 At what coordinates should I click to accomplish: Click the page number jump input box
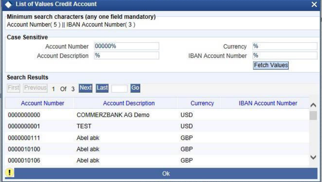tap(119, 89)
